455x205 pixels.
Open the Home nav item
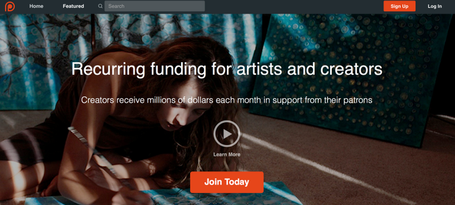(36, 6)
